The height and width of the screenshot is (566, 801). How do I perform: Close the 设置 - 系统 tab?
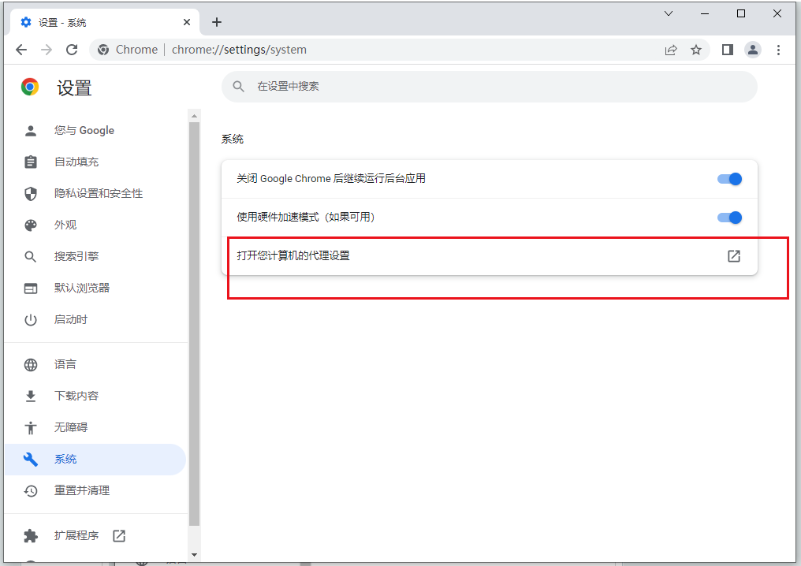[x=187, y=22]
